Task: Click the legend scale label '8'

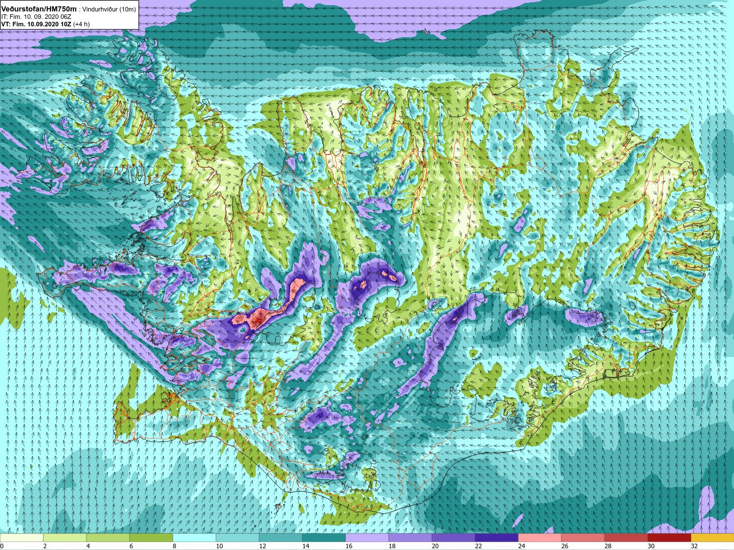Action: pyautogui.click(x=174, y=546)
